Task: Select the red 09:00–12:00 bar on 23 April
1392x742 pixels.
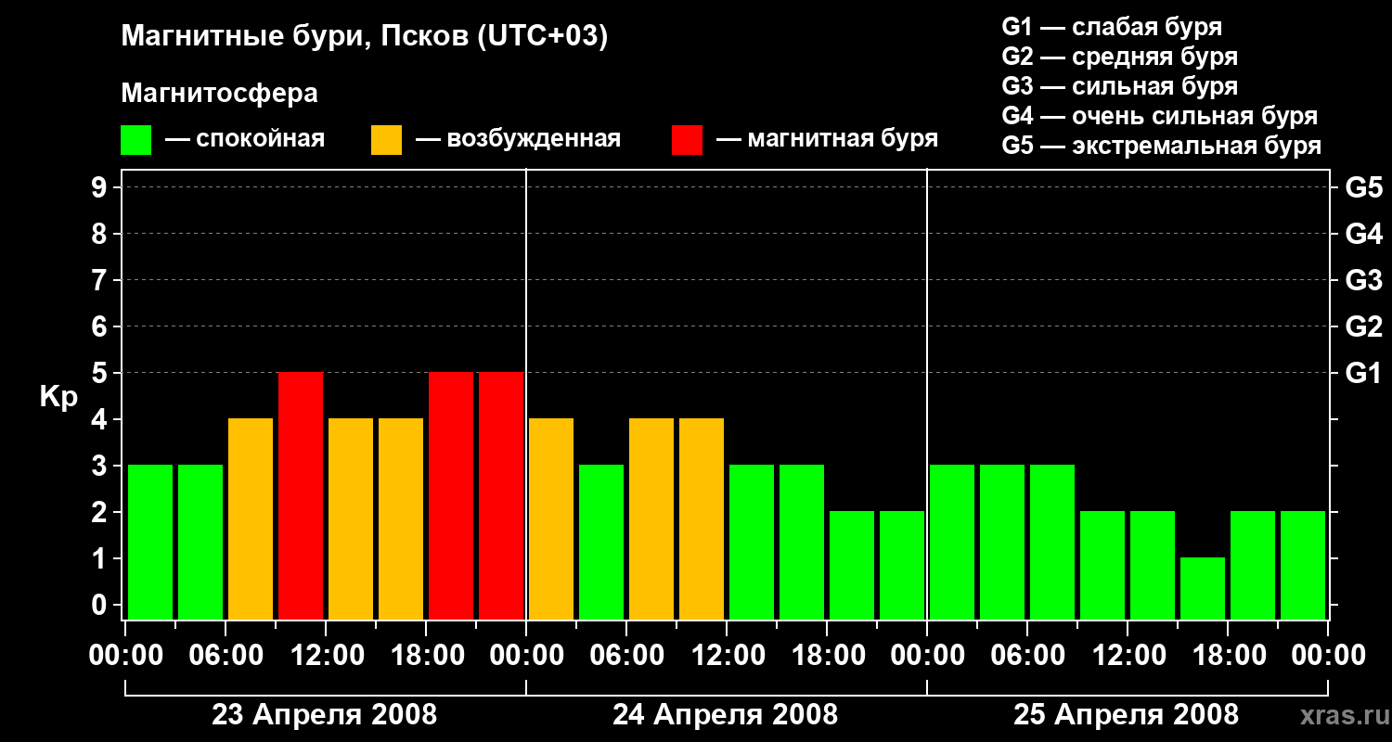Action: (301, 495)
